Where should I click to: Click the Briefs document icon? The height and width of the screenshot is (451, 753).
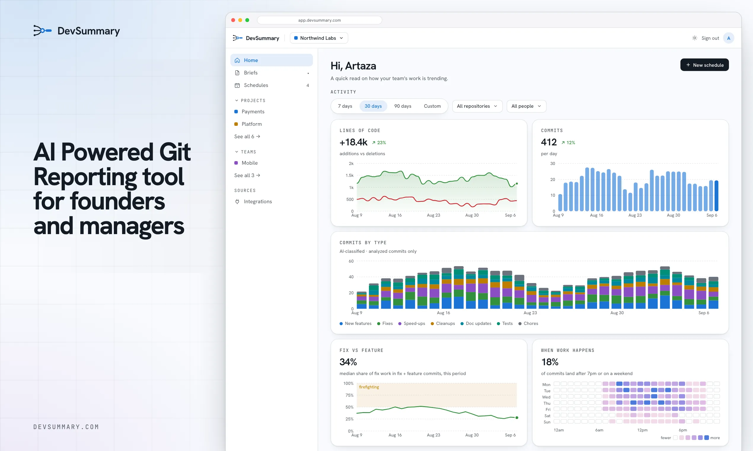(x=237, y=73)
